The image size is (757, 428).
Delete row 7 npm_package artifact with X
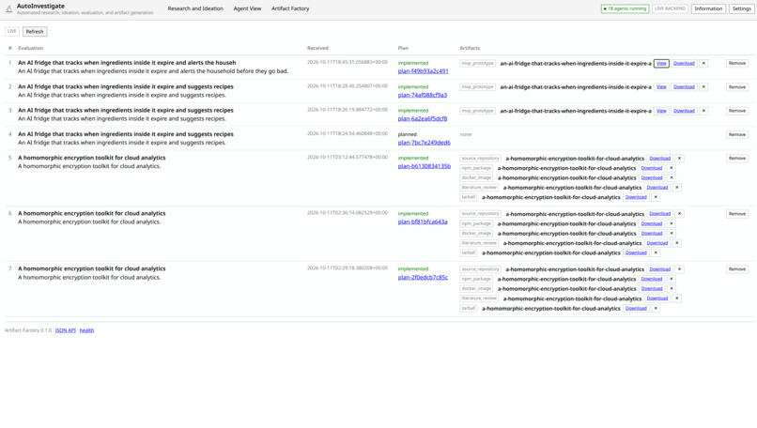[x=672, y=279]
